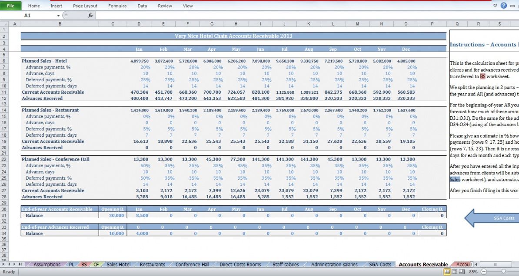
Task: Open the File backstage menu
Action: [10, 6]
